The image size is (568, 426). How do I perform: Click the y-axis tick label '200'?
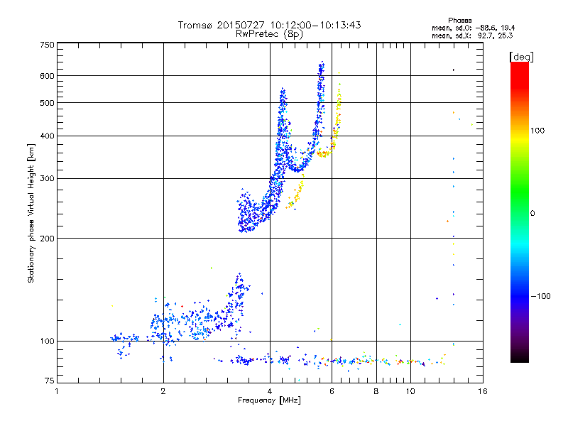(47, 239)
